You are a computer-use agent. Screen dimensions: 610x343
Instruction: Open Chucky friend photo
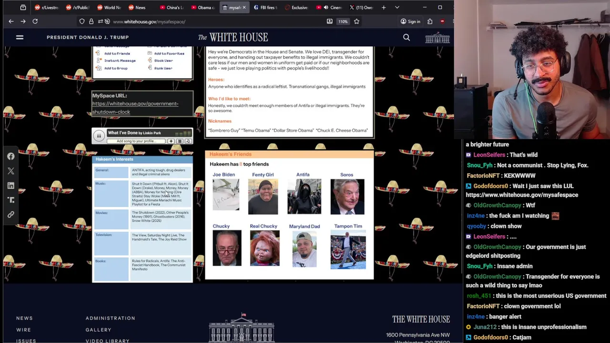click(x=227, y=248)
